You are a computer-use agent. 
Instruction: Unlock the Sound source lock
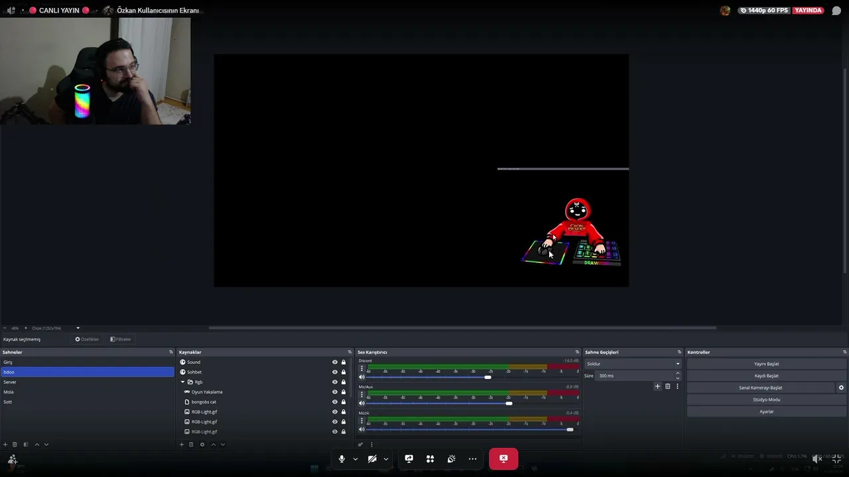click(x=344, y=362)
